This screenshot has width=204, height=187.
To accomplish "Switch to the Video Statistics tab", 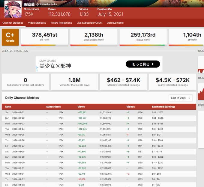I will coord(37,23).
